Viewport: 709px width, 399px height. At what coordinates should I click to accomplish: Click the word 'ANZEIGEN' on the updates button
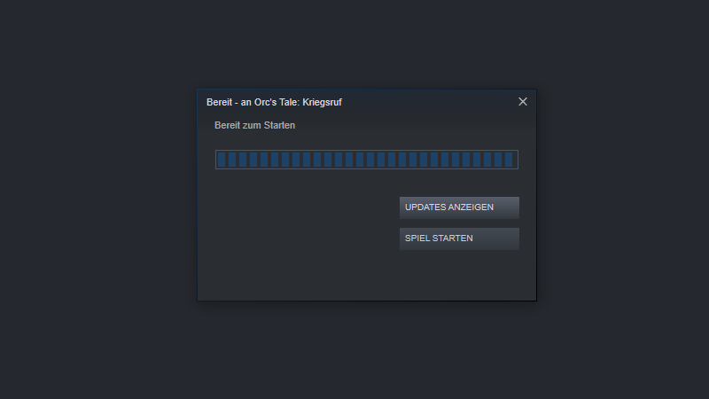471,207
